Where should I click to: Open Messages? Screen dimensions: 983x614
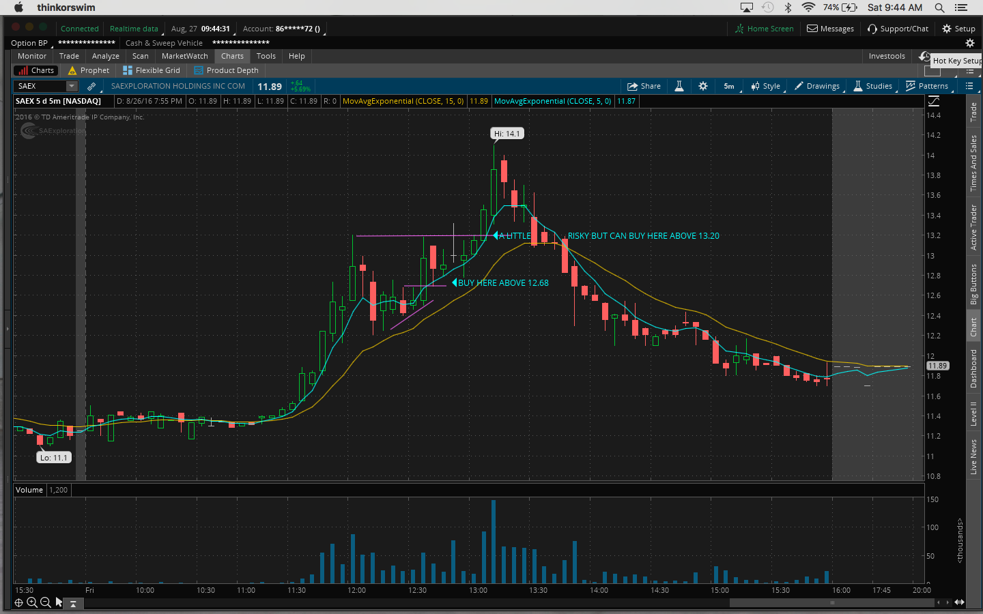[x=831, y=29]
